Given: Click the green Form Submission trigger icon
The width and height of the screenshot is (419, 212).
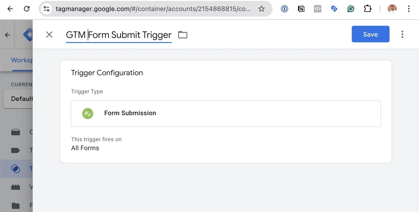Looking at the screenshot, I should (x=88, y=114).
